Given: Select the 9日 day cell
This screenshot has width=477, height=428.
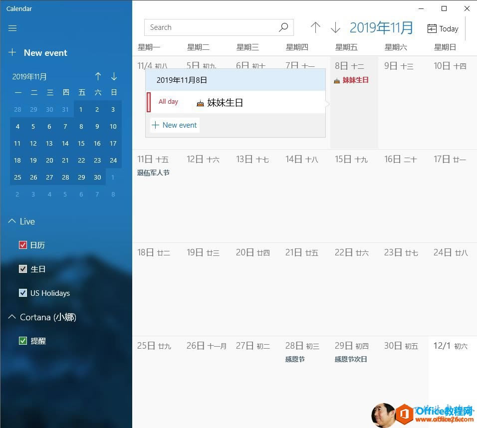Looking at the screenshot, I should click(403, 103).
